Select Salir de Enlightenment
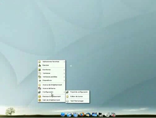The height and width of the screenshot is (118, 156). click(x=51, y=100)
